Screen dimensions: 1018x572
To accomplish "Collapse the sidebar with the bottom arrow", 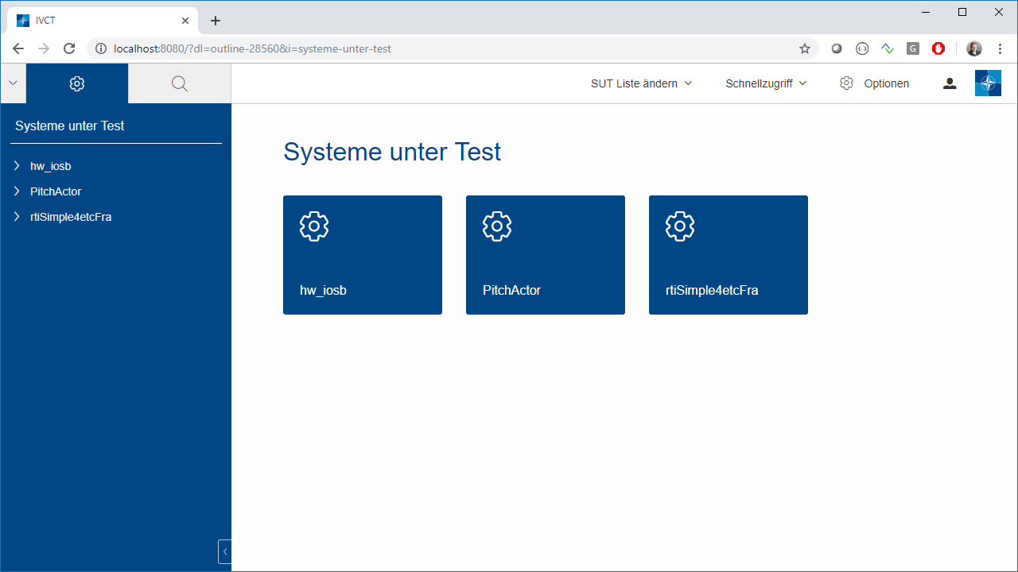I will coord(225,551).
